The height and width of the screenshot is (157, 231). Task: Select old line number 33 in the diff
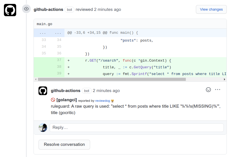click(x=44, y=40)
